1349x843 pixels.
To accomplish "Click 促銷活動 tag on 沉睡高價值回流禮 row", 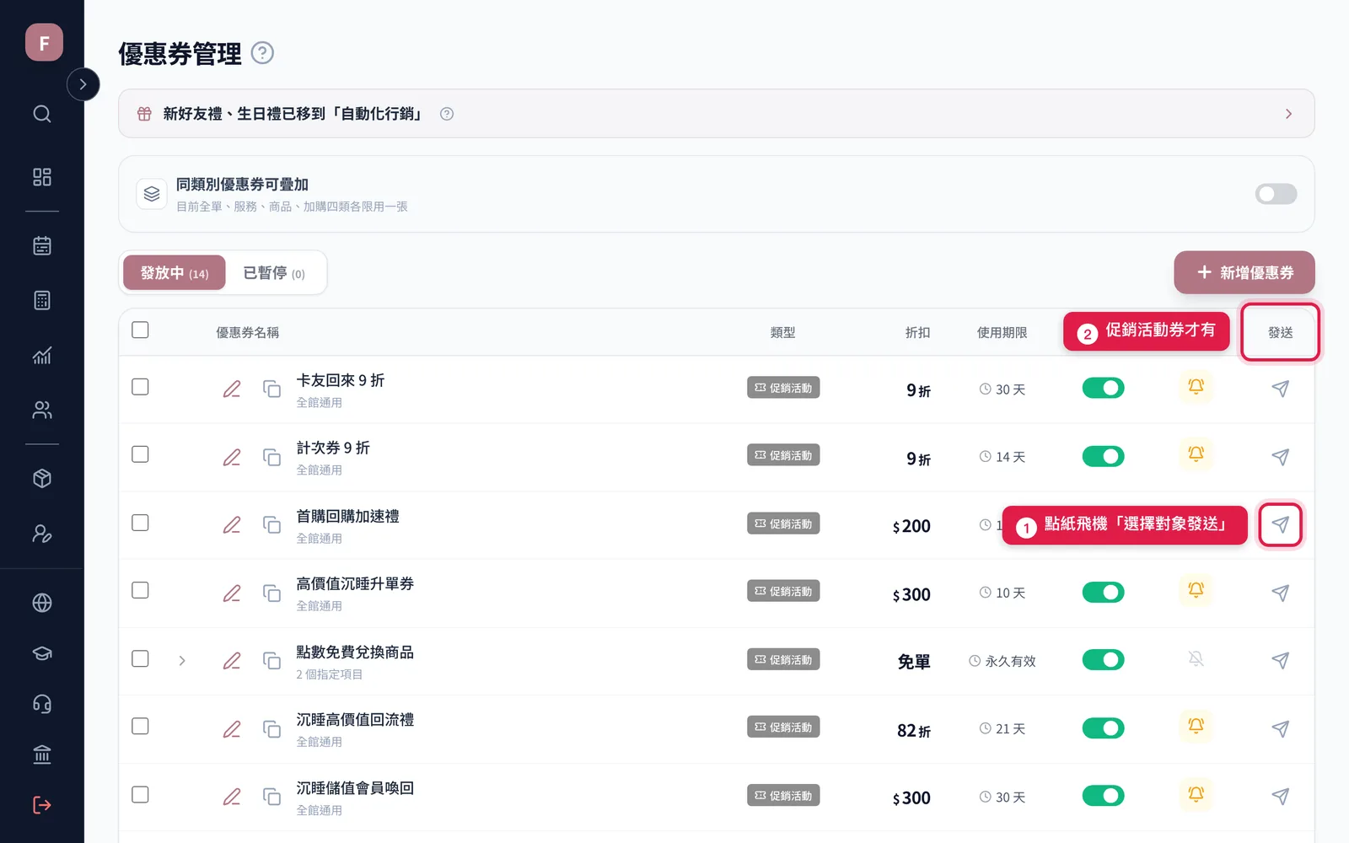I will pyautogui.click(x=783, y=727).
